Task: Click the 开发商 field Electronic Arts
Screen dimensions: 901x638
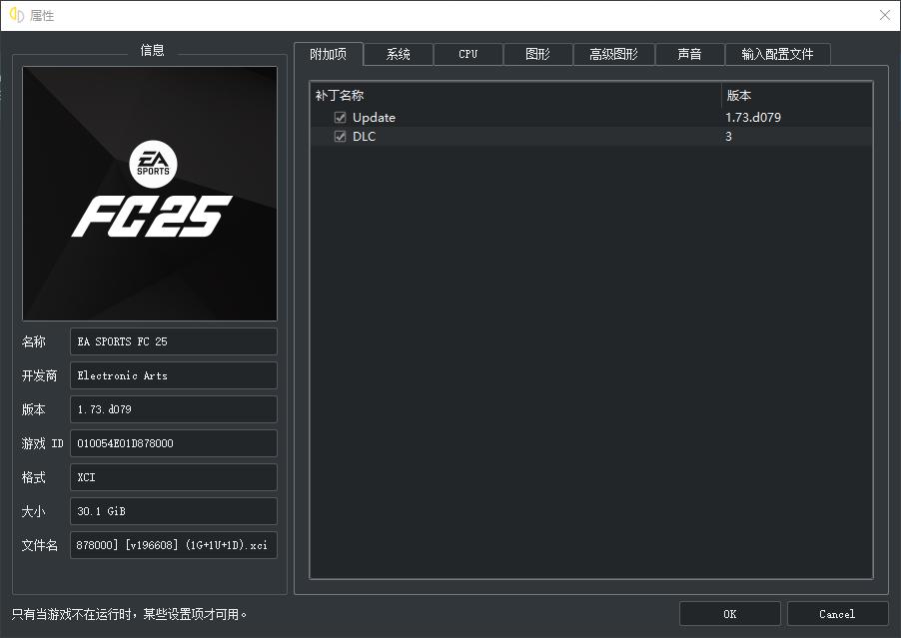Action: coord(174,375)
